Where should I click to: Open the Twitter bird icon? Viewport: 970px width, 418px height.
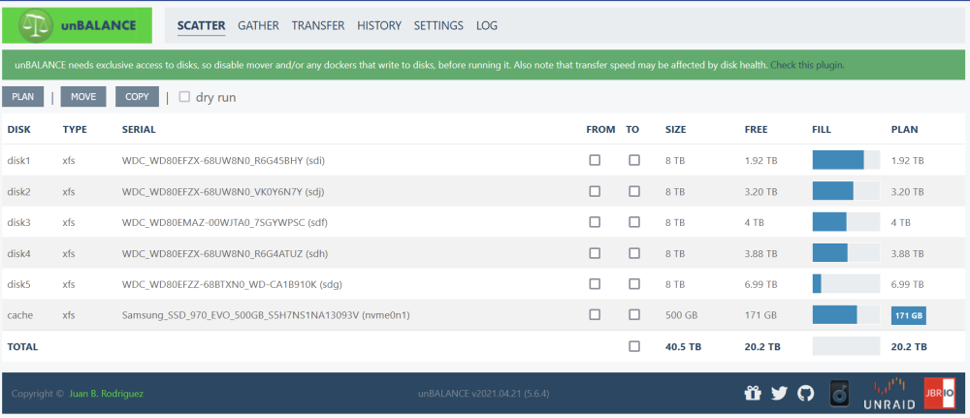tap(780, 393)
